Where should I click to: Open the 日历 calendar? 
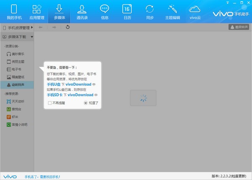pyautogui.click(x=126, y=12)
